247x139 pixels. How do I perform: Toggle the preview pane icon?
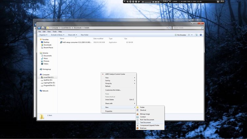(196, 35)
